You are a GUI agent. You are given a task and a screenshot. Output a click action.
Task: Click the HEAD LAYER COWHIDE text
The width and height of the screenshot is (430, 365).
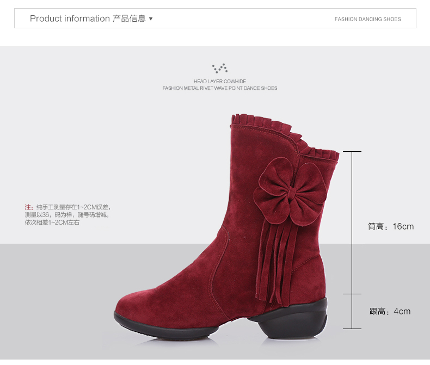[x=220, y=82]
